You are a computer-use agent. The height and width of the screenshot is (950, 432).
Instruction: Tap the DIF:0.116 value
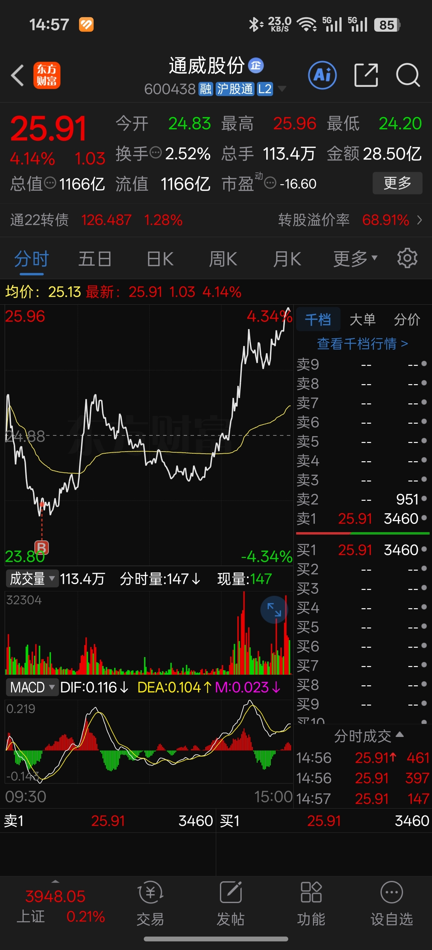click(x=94, y=687)
